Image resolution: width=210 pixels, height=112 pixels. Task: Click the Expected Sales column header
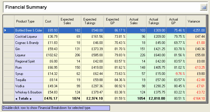pyautogui.click(x=70, y=21)
